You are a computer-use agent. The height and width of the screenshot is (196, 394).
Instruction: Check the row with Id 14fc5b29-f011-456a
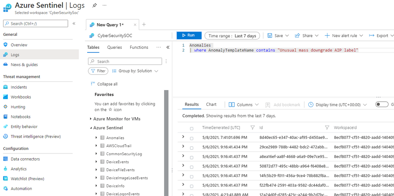point(192,177)
